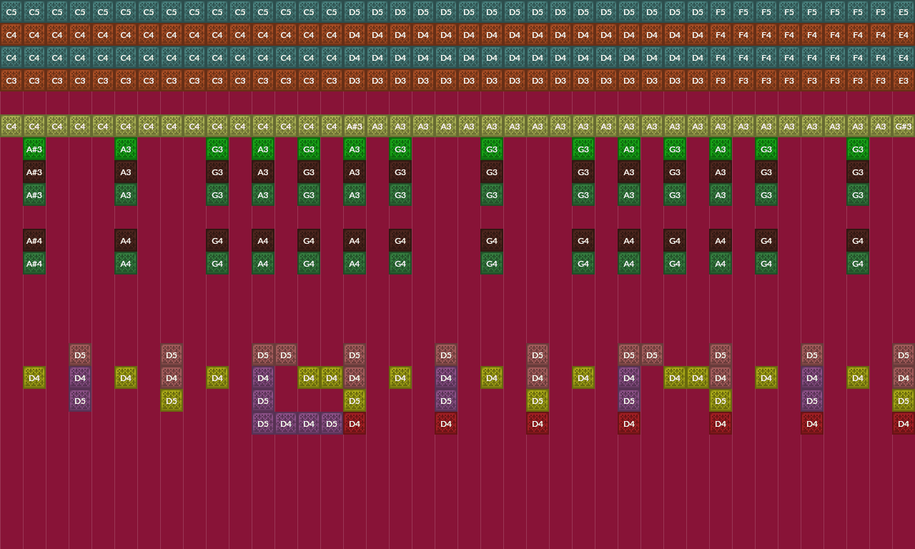Viewport: 915px width, 549px height.
Task: Select a red D4 note block
Action: (x=354, y=423)
